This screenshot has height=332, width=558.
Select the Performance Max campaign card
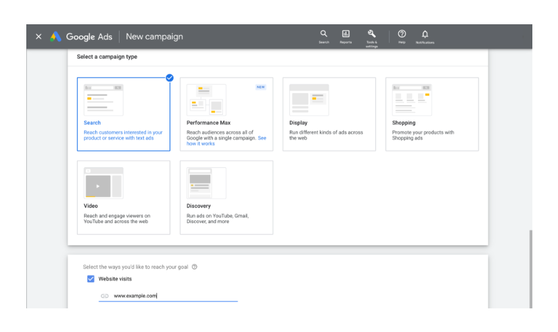pyautogui.click(x=226, y=114)
